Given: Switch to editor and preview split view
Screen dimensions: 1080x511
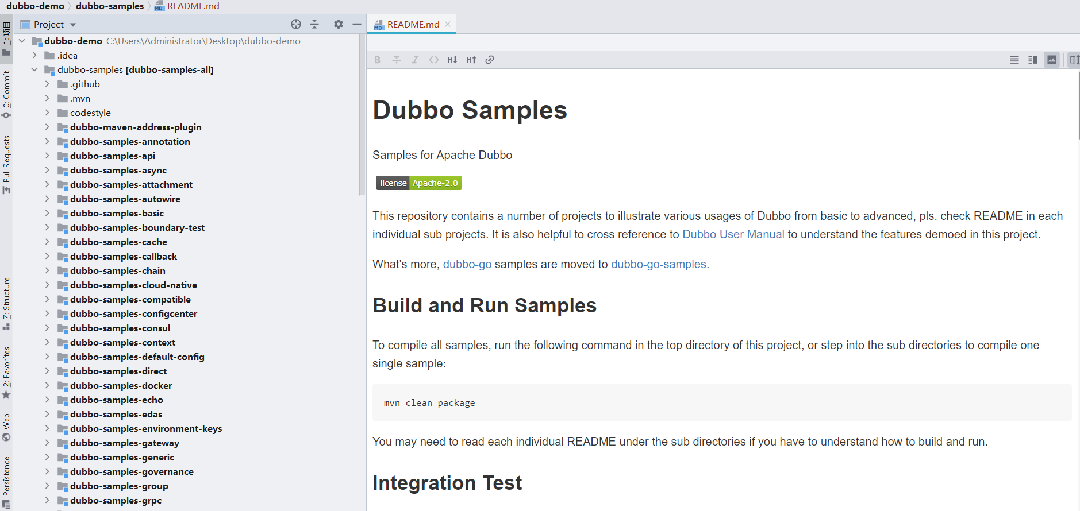Looking at the screenshot, I should 1033,60.
